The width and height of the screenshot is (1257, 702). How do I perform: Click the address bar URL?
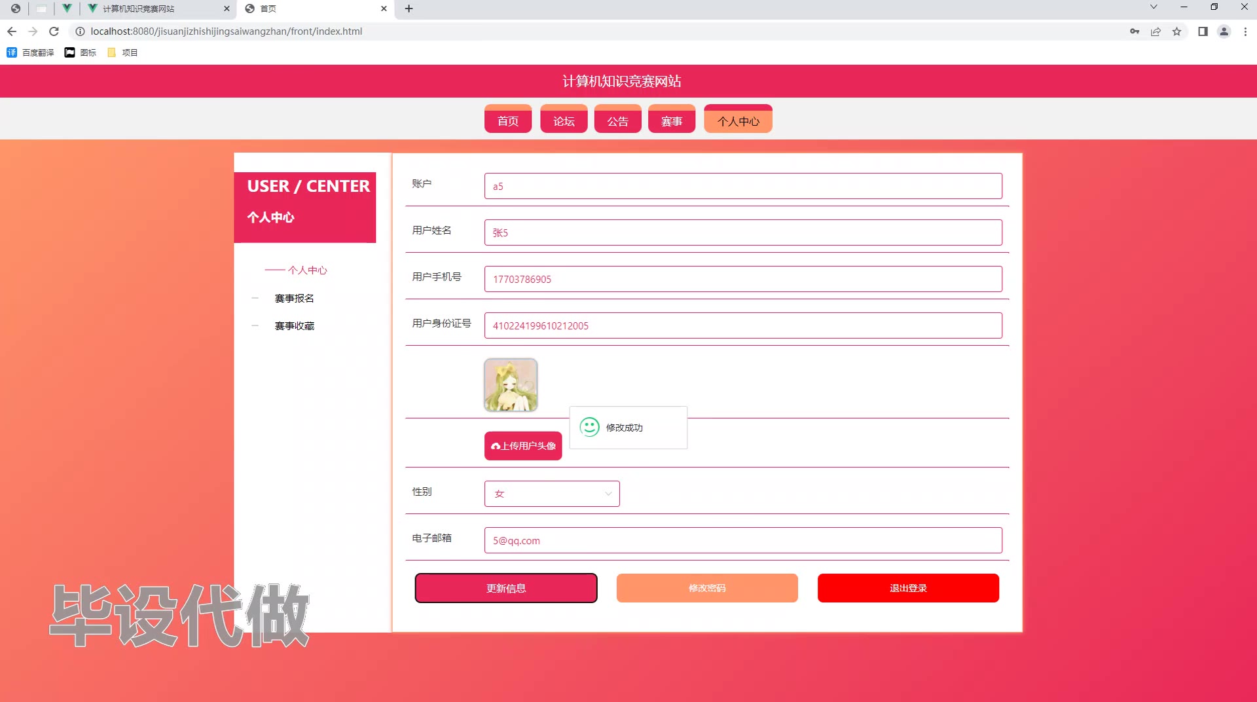pos(227,31)
